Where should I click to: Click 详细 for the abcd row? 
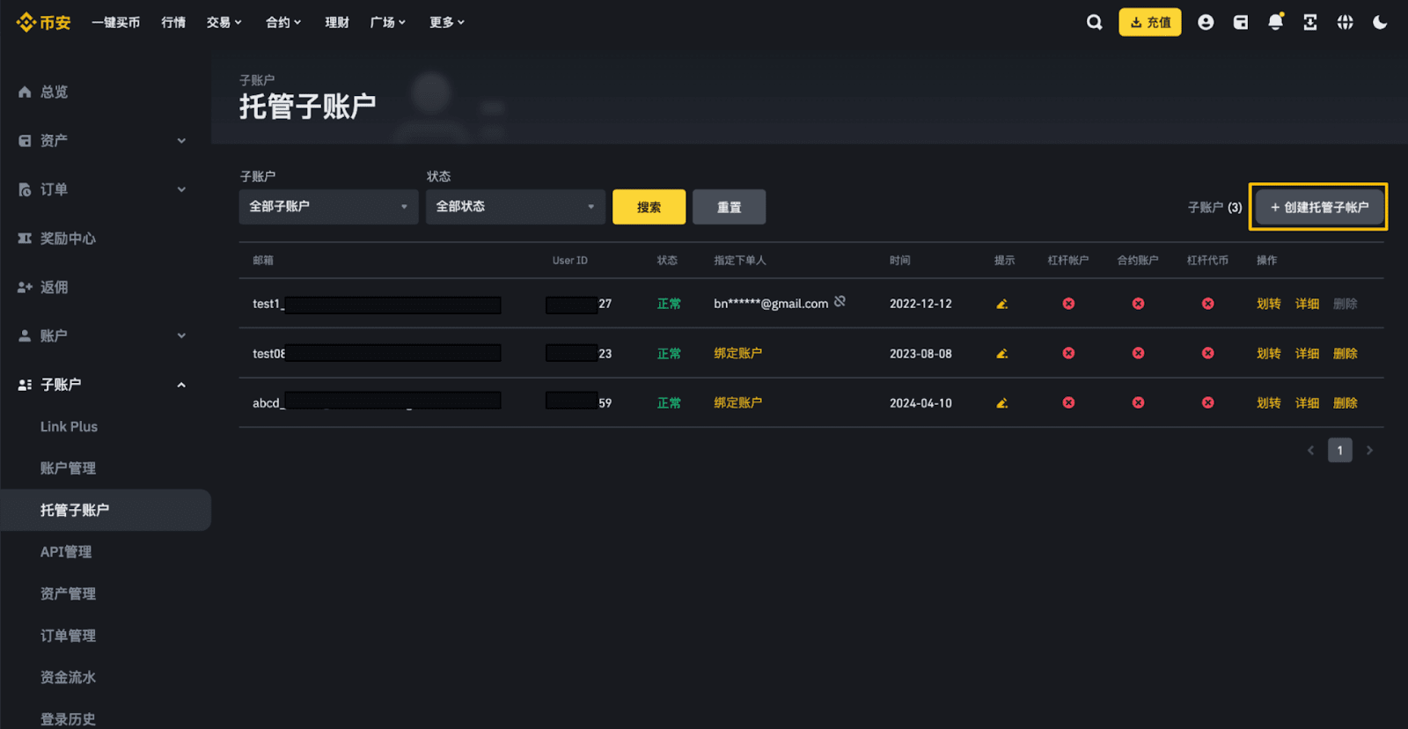(x=1307, y=402)
